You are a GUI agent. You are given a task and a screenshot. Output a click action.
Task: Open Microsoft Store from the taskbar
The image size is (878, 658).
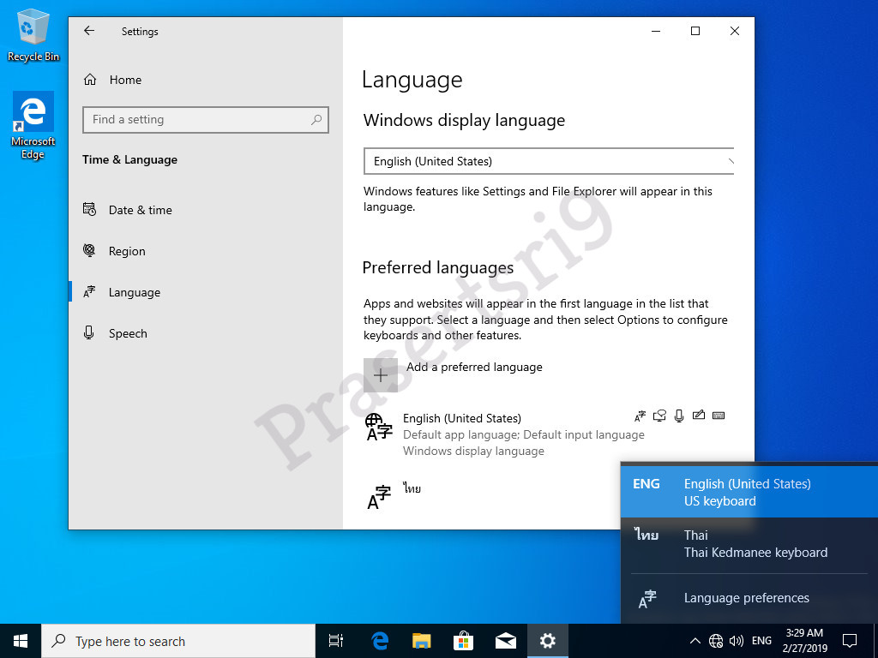click(x=464, y=641)
